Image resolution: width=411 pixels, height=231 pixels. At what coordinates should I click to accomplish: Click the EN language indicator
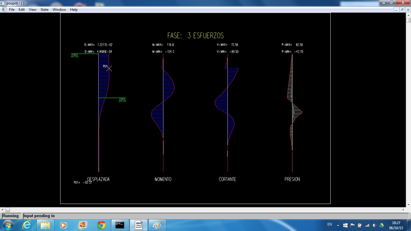coord(329,224)
